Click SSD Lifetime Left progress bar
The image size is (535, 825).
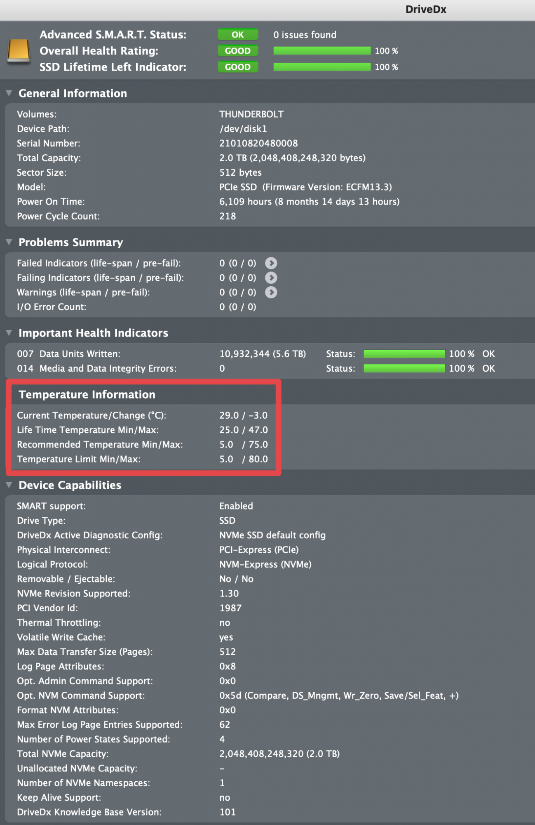point(322,67)
